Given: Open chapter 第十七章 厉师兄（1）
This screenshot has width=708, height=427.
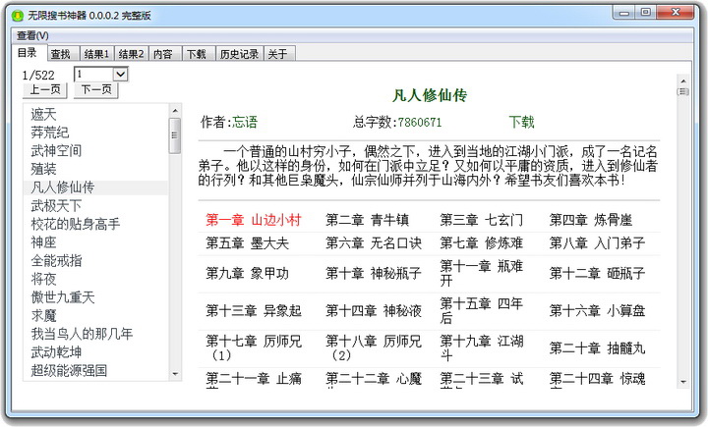Looking at the screenshot, I should pyautogui.click(x=254, y=348).
